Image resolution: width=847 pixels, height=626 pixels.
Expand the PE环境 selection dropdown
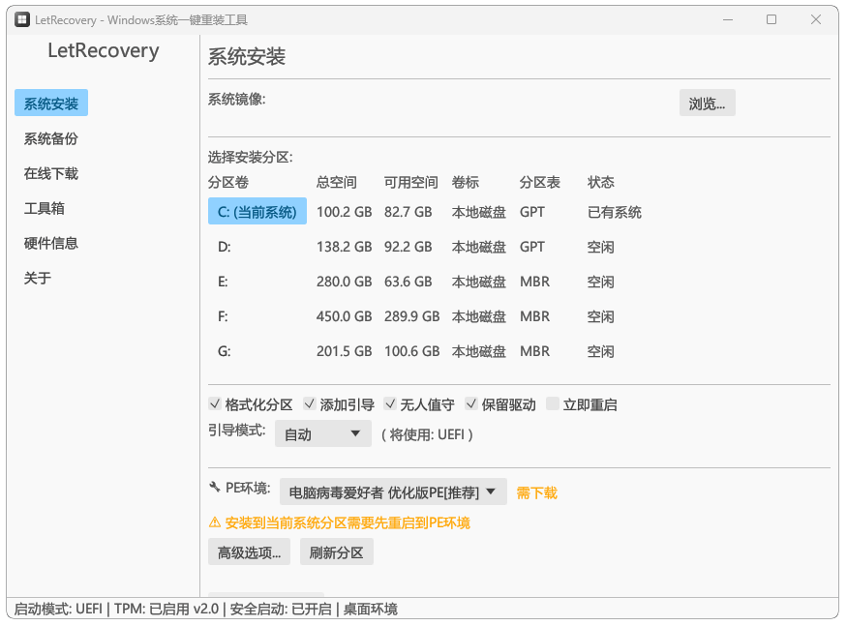pyautogui.click(x=393, y=492)
